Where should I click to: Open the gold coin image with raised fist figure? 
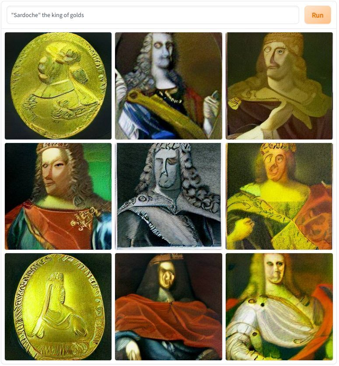click(58, 86)
